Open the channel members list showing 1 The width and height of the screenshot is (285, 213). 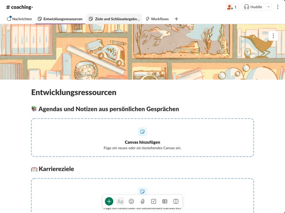(232, 7)
